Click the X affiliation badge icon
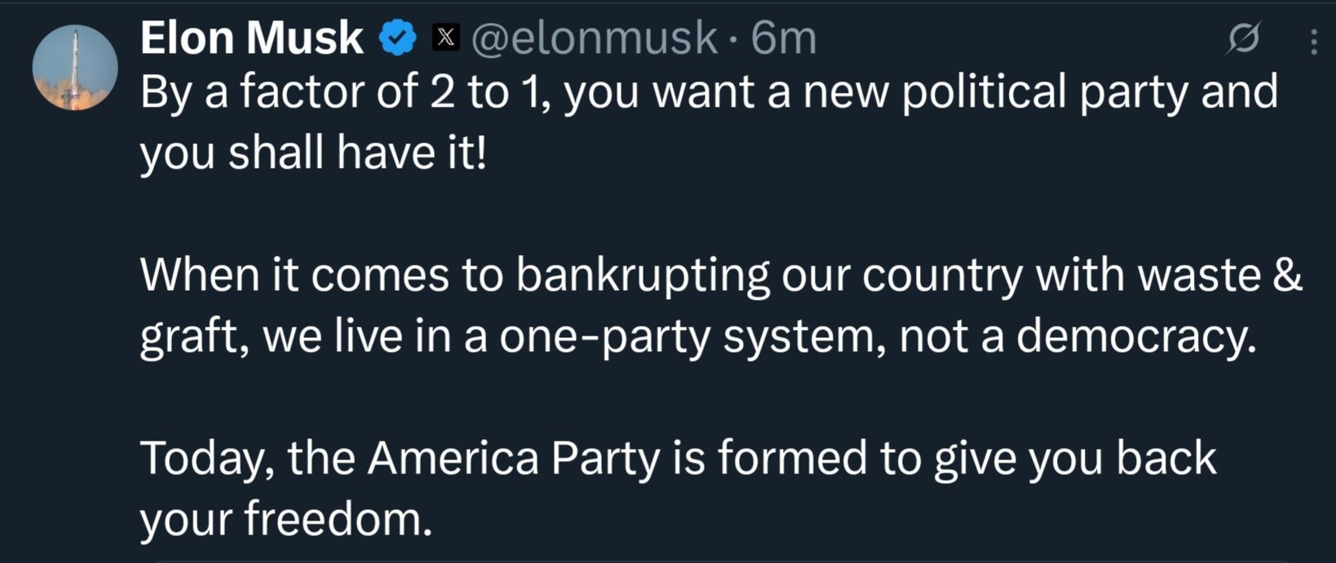 click(x=445, y=37)
